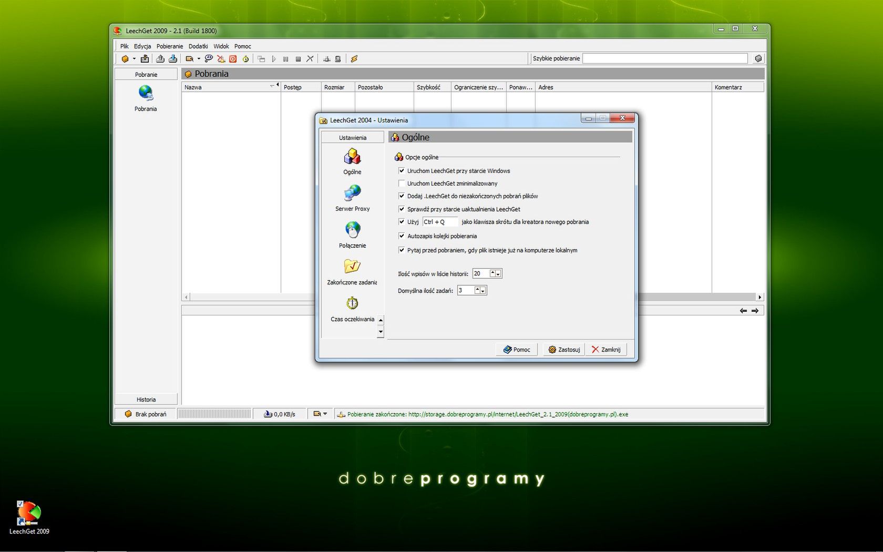Image resolution: width=883 pixels, height=552 pixels.
Task: Click the crossed lines delete toolbar icon
Action: pyautogui.click(x=310, y=59)
